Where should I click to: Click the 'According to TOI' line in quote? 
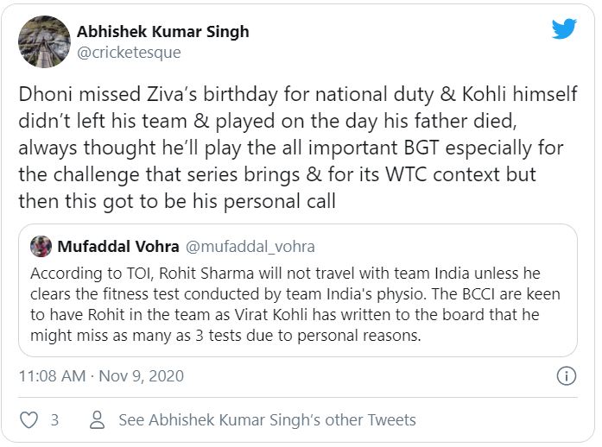tap(294, 273)
